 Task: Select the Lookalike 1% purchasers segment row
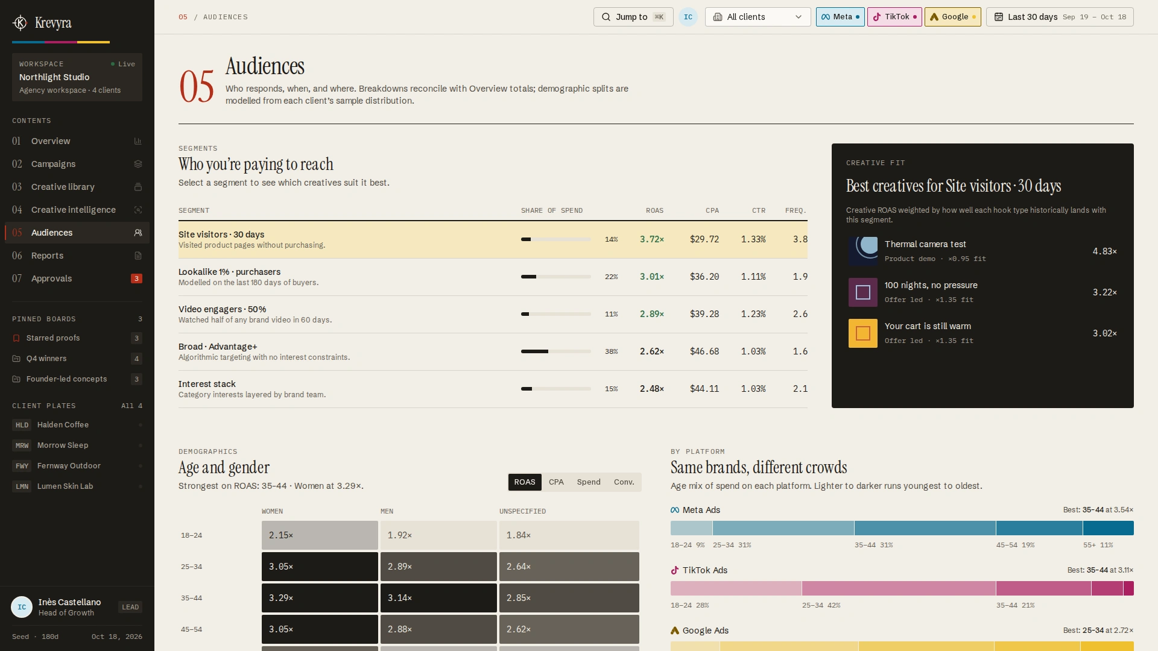(493, 277)
